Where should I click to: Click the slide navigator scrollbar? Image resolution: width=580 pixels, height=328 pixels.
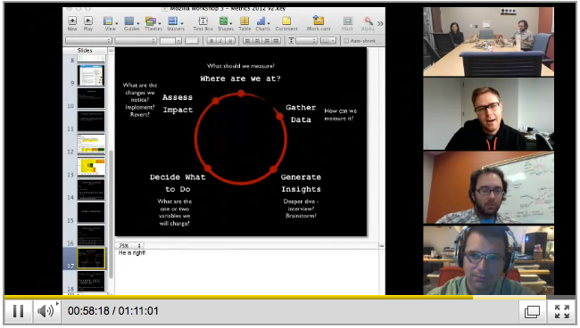(x=111, y=214)
